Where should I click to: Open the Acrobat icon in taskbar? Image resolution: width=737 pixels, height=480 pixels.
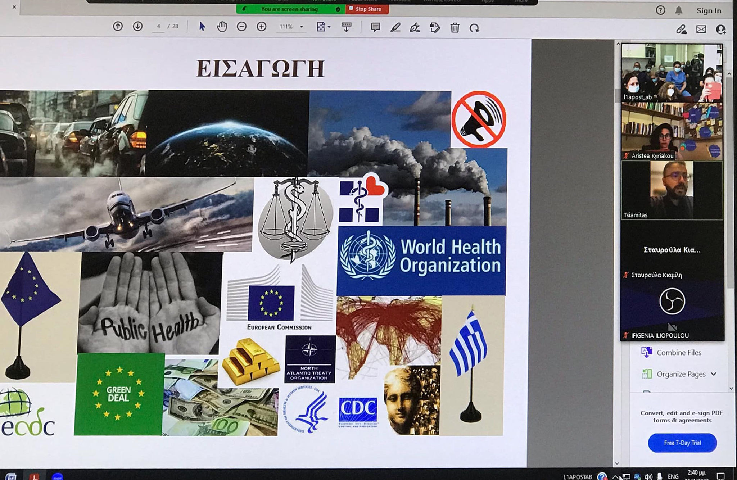tap(35, 476)
